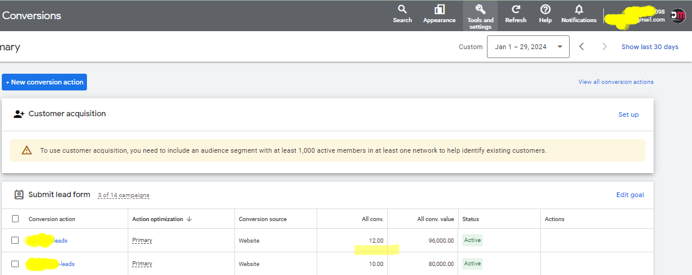Open View all conversion actions link
The height and width of the screenshot is (275, 692).
[616, 82]
